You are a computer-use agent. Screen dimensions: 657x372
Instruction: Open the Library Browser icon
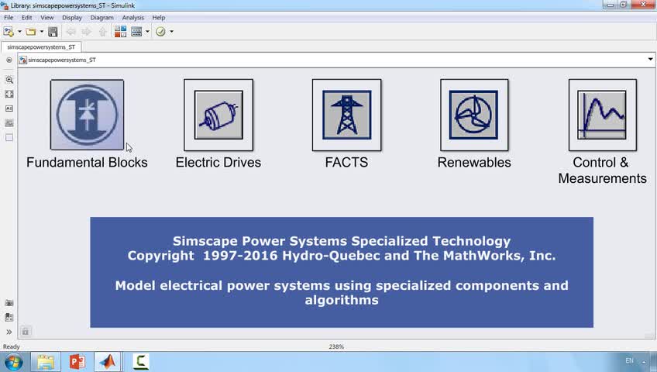tap(121, 32)
